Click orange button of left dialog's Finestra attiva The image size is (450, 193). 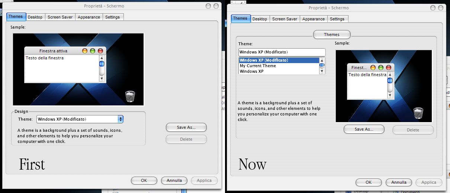(85, 51)
